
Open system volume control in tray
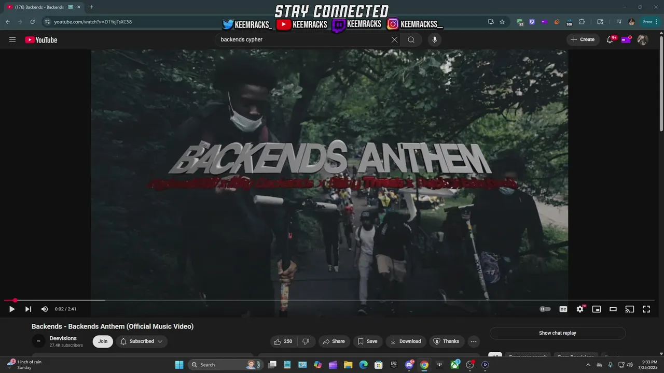pyautogui.click(x=630, y=365)
